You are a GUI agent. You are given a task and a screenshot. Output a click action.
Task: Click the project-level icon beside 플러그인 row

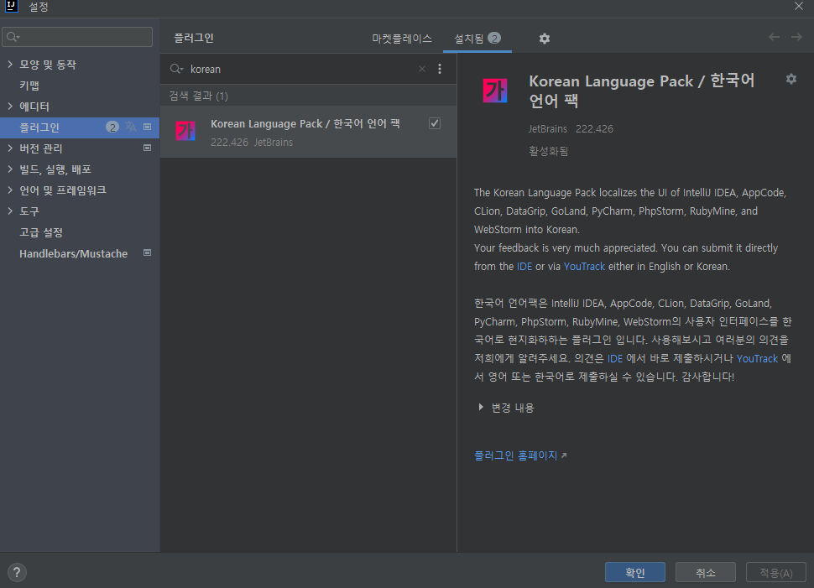[x=148, y=127]
